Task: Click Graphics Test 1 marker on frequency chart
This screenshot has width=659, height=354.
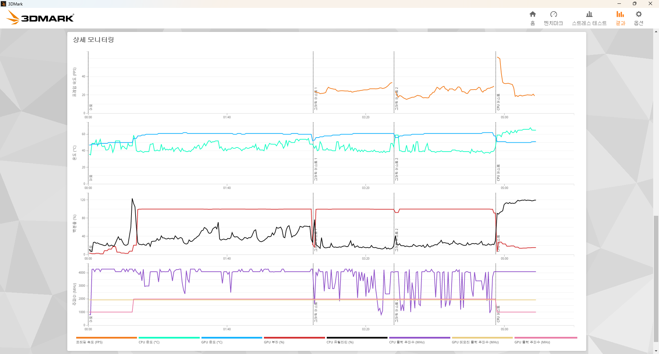Action: click(x=316, y=312)
